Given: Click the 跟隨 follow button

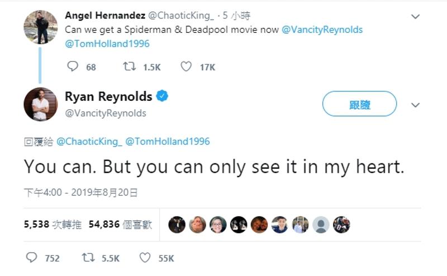Looking at the screenshot, I should click(x=359, y=104).
